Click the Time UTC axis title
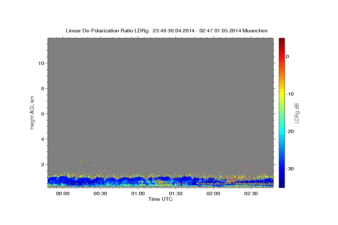Screen dimensions: 338x225 tap(160, 199)
